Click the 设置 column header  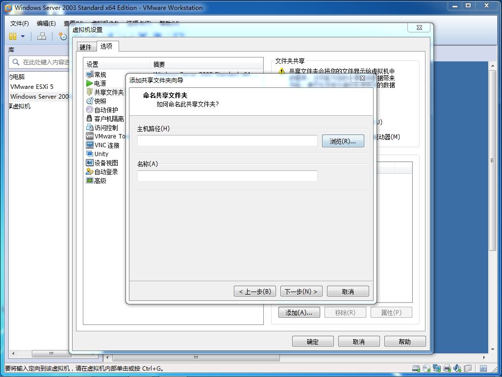click(x=117, y=64)
